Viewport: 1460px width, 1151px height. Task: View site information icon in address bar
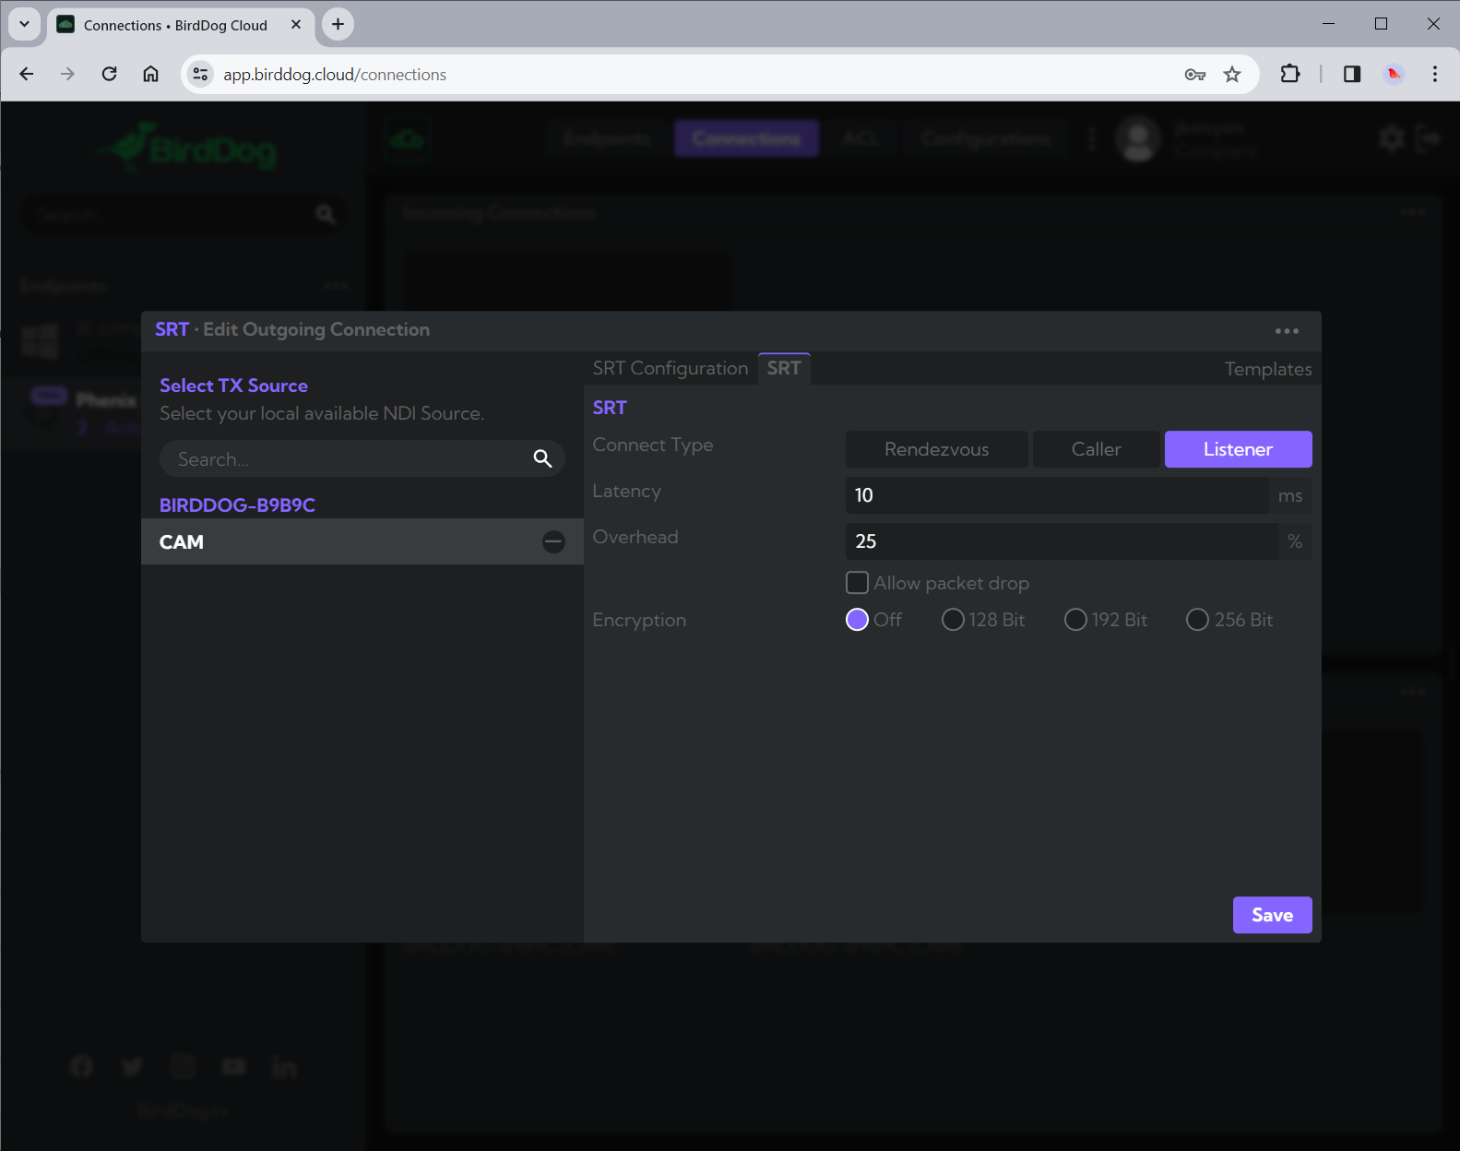(x=200, y=75)
